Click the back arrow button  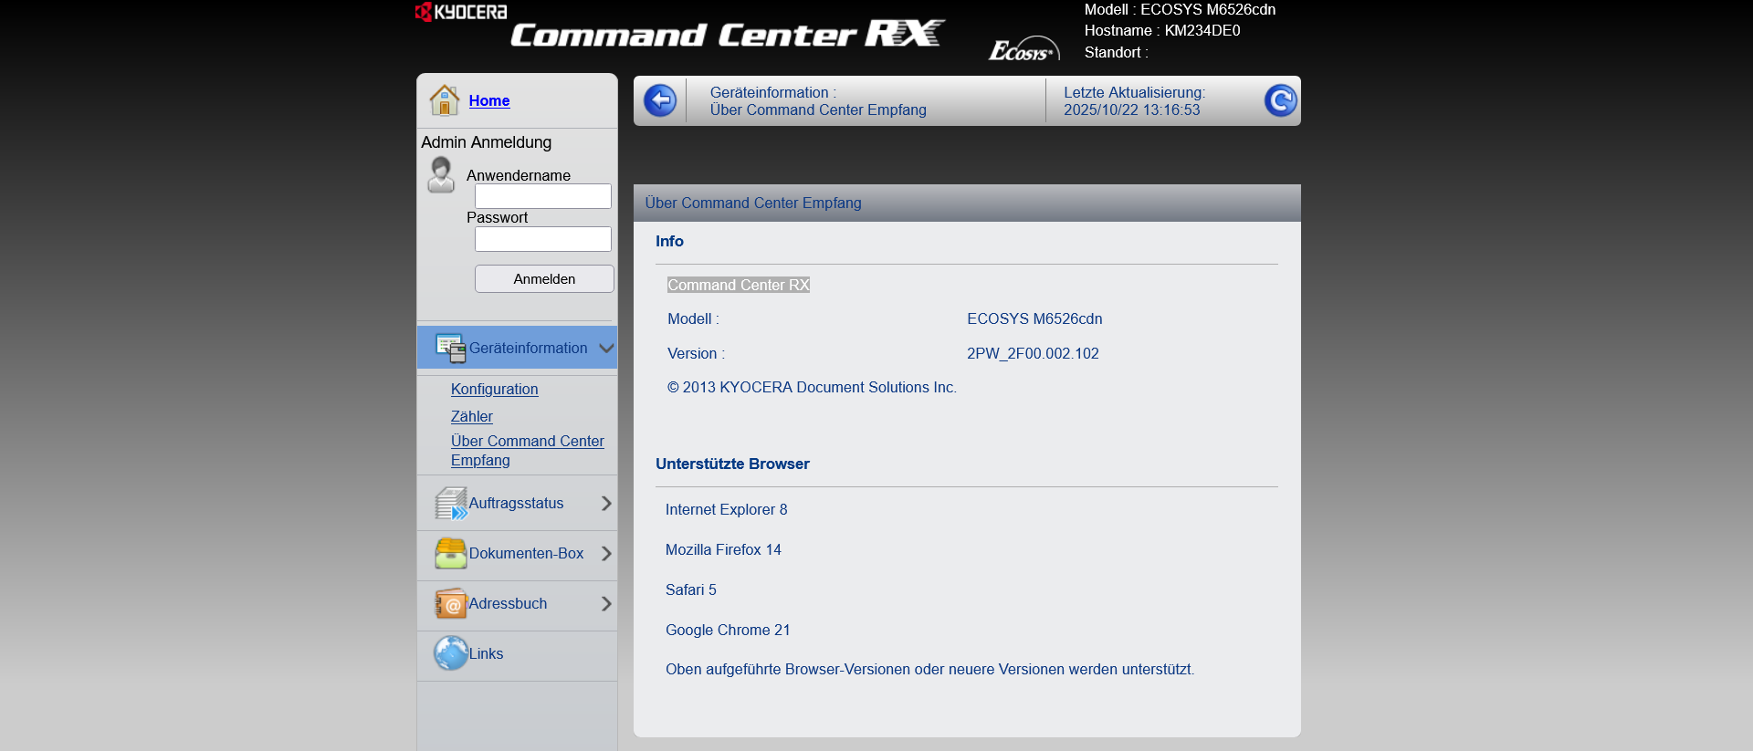pyautogui.click(x=660, y=100)
